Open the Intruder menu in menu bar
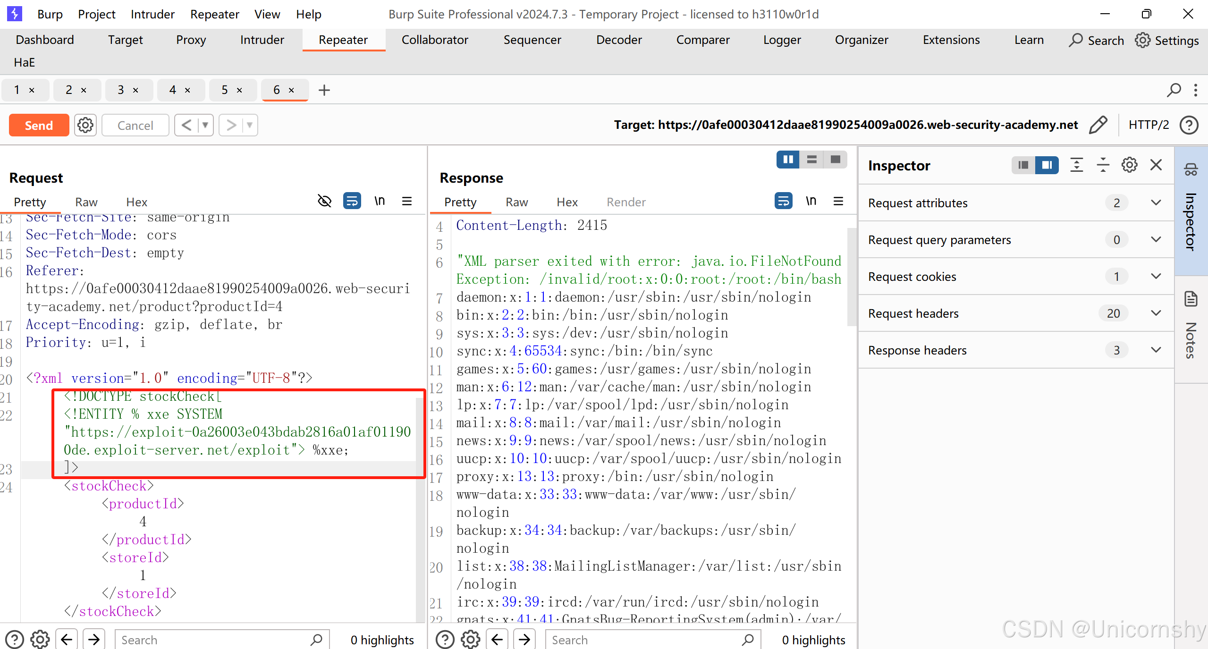Screen dimensions: 1208x649 [152, 14]
